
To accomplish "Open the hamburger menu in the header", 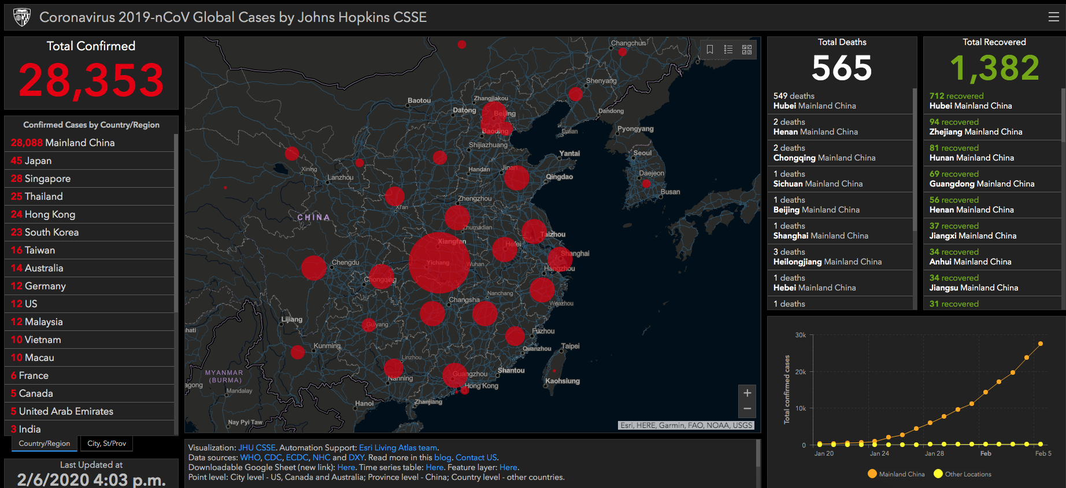I will pos(1053,17).
